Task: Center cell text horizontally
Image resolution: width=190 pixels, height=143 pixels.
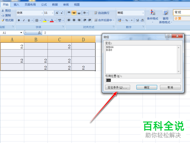Action: coord(74,20)
